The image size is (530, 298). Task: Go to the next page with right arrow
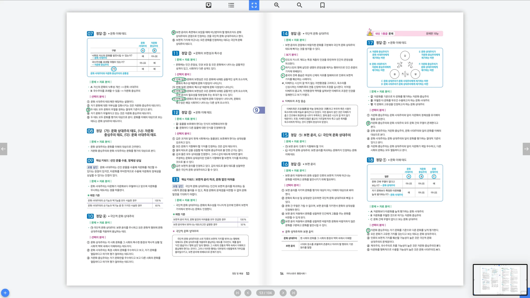coord(526,149)
